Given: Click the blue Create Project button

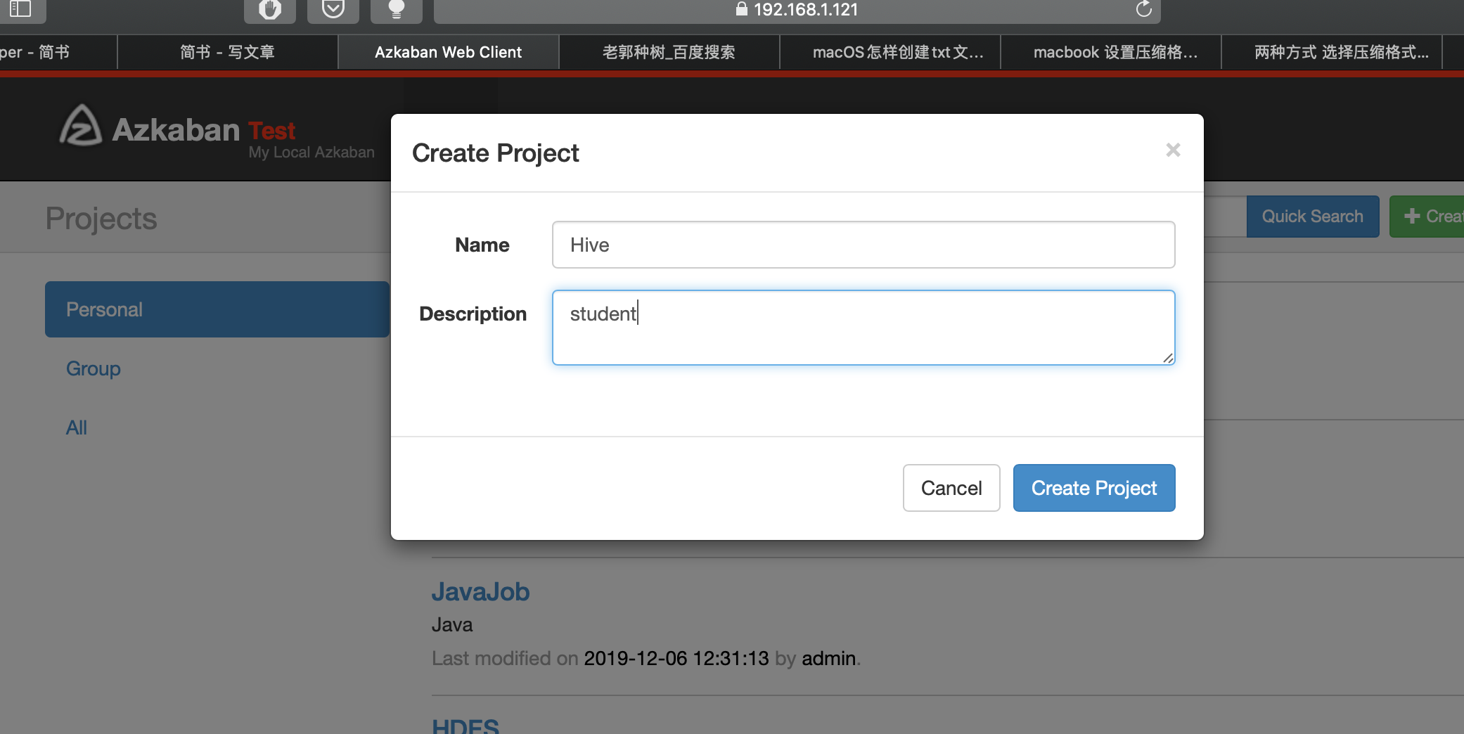Looking at the screenshot, I should point(1094,488).
